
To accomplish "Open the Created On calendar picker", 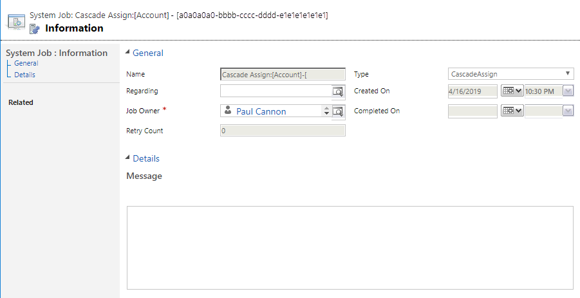I will coord(512,91).
